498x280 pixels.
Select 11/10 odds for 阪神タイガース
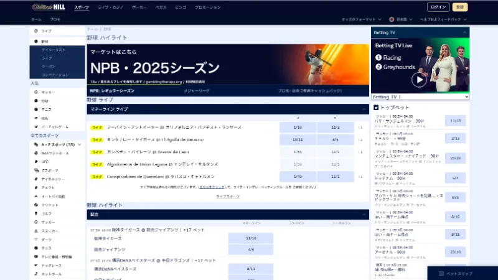coord(251,238)
